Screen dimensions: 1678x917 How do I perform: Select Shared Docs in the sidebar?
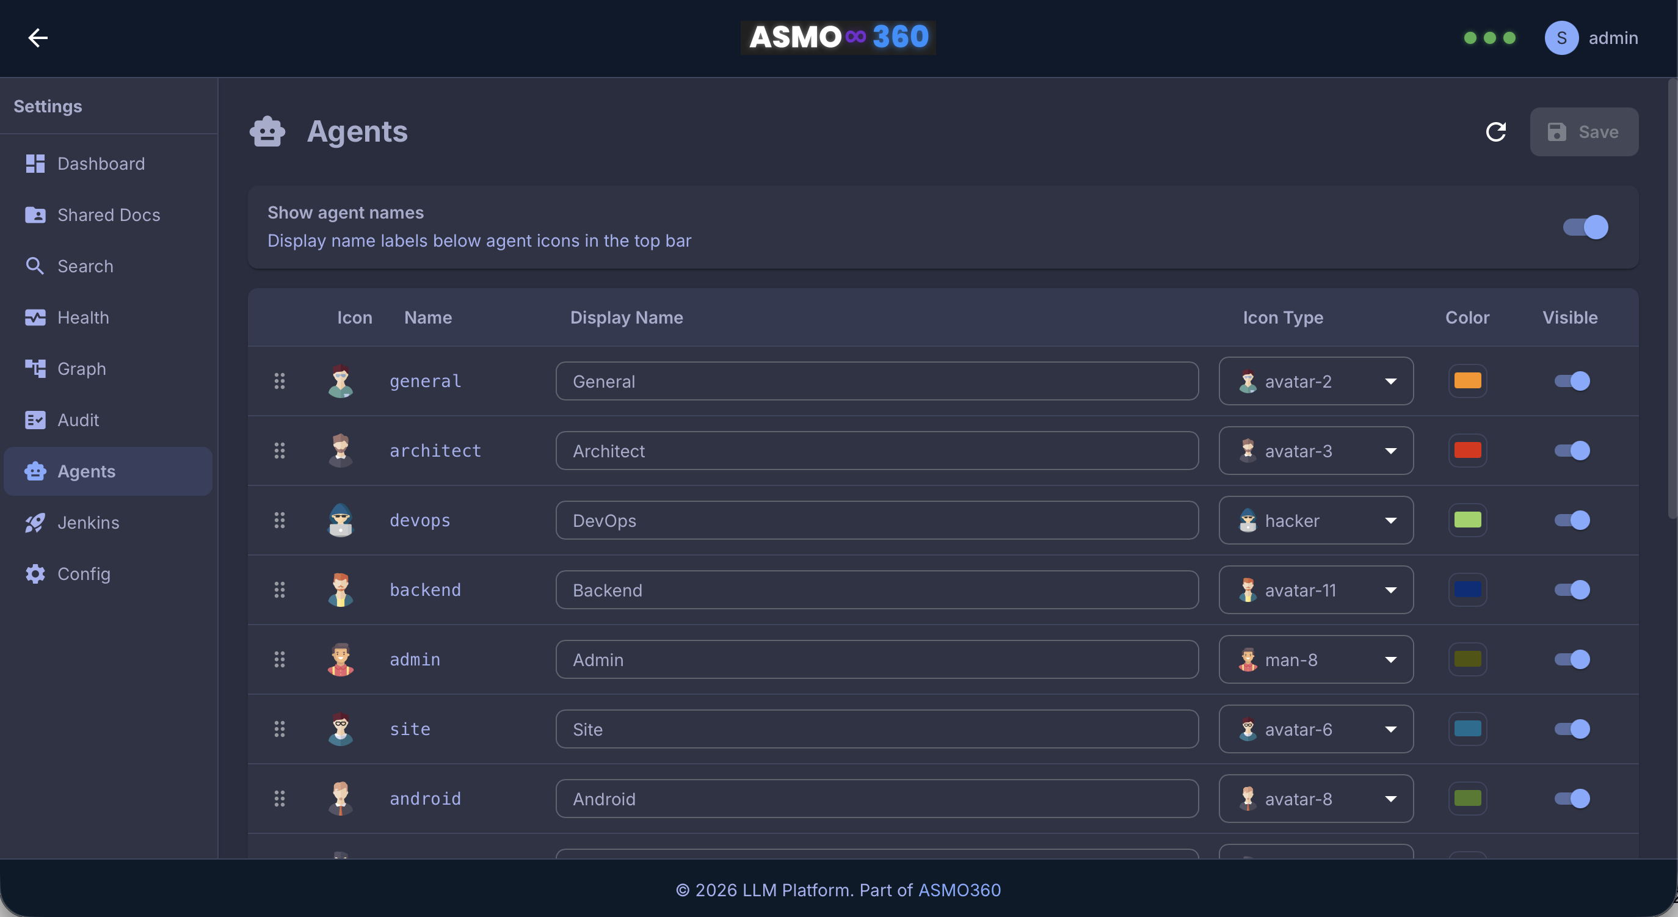click(x=108, y=214)
